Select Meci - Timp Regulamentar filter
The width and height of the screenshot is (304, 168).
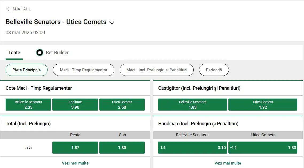point(84,70)
